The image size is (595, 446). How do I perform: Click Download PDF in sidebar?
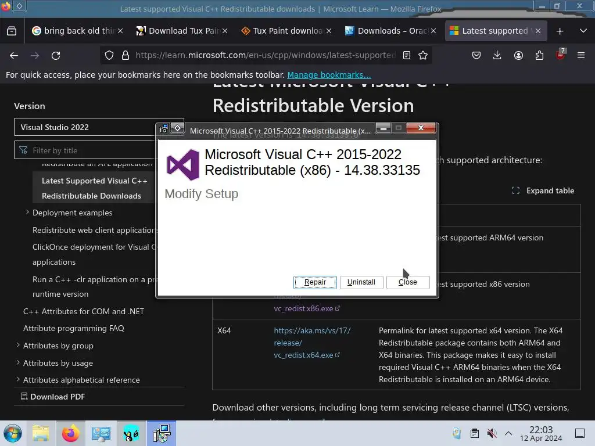[53, 397]
